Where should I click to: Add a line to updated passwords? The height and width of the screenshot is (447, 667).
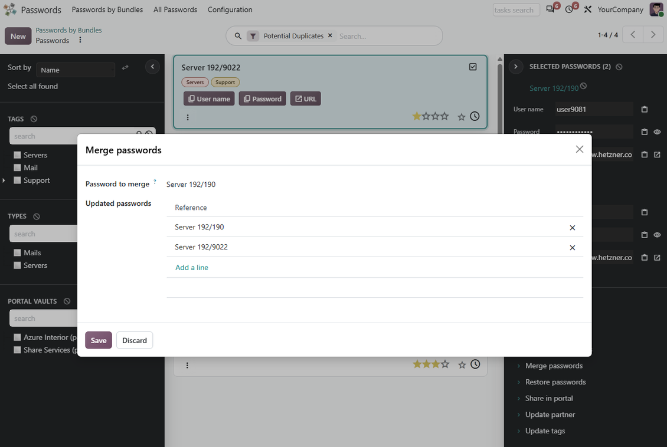192,267
